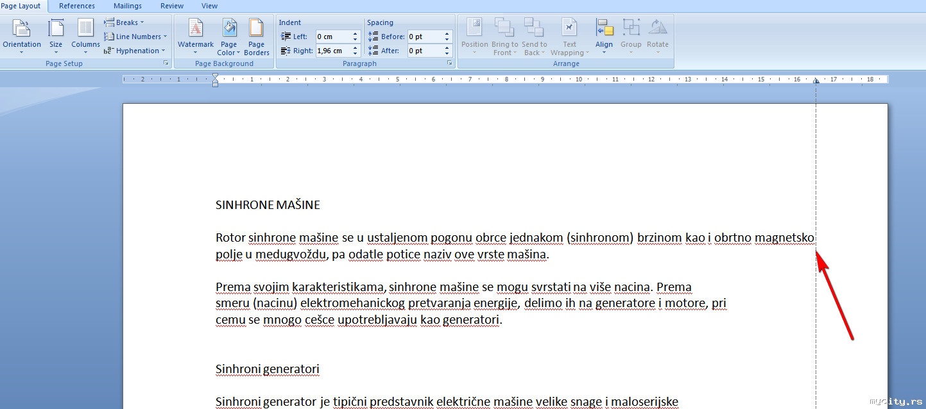Click the Spacing After icon
Image resolution: width=926 pixels, height=409 pixels.
373,51
